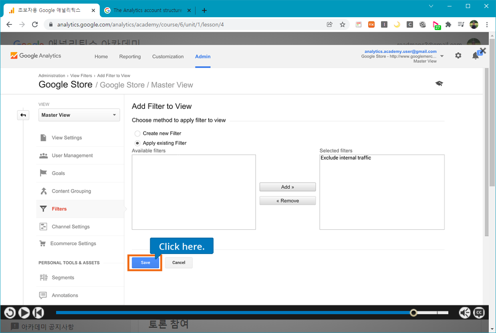Click the « Remove button
The width and height of the screenshot is (496, 333).
point(288,201)
